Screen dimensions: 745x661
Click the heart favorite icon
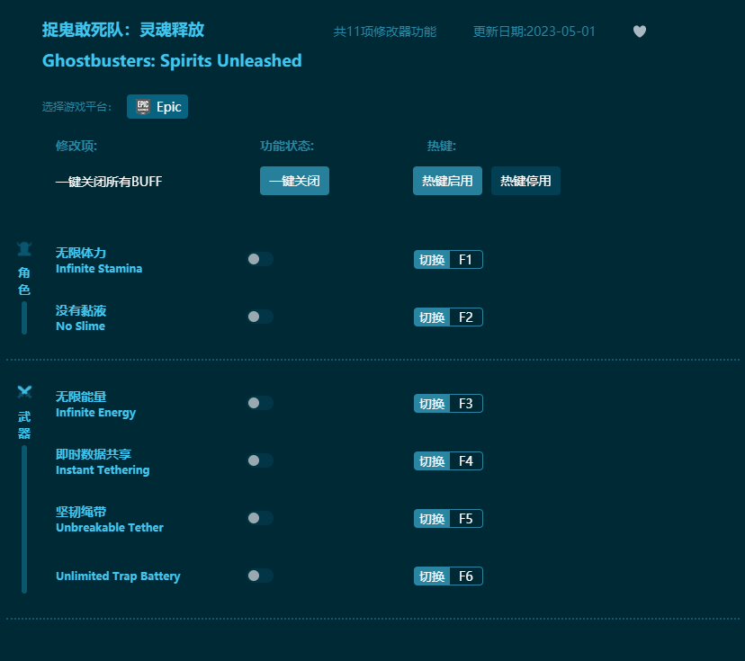coord(639,31)
